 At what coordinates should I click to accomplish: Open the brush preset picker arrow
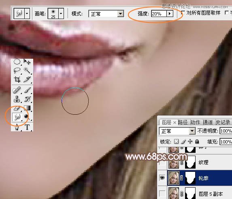tap(61, 13)
